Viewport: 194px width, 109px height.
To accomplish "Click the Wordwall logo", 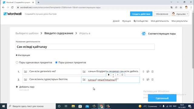I will point(12,14).
